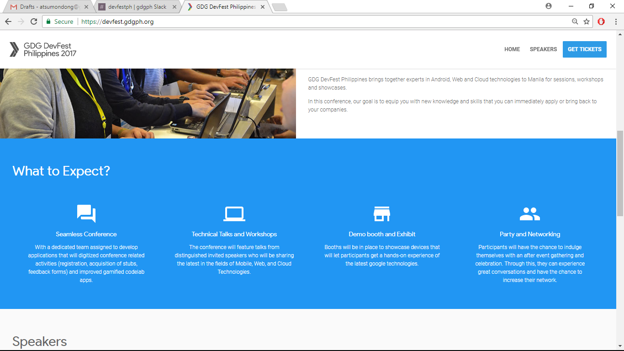The height and width of the screenshot is (351, 624).
Task: Open the Chrome three-dot menu
Action: point(616,21)
